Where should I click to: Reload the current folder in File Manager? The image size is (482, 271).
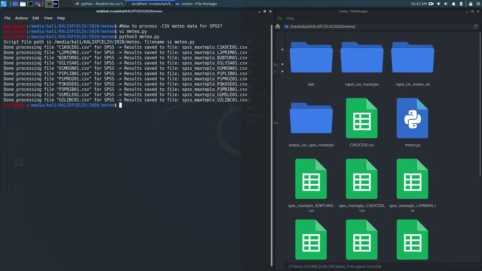tap(476, 26)
